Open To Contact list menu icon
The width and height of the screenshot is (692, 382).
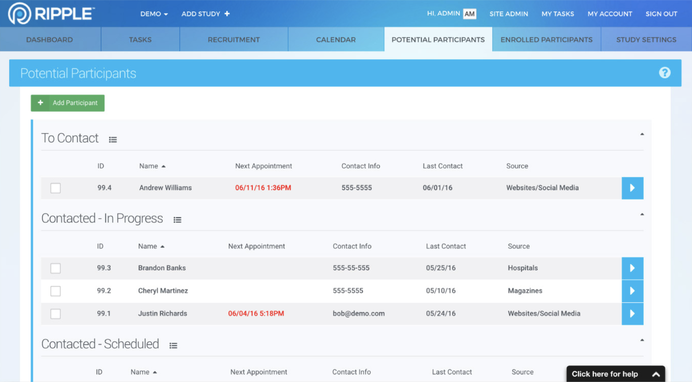coord(113,140)
